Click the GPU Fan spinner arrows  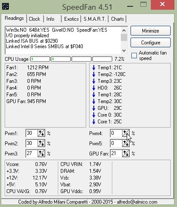(126, 153)
